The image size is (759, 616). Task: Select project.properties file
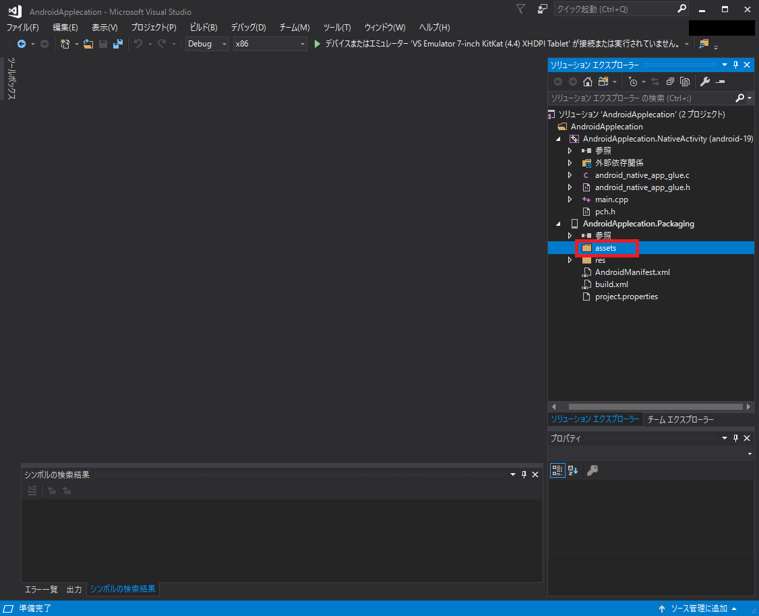click(x=626, y=297)
